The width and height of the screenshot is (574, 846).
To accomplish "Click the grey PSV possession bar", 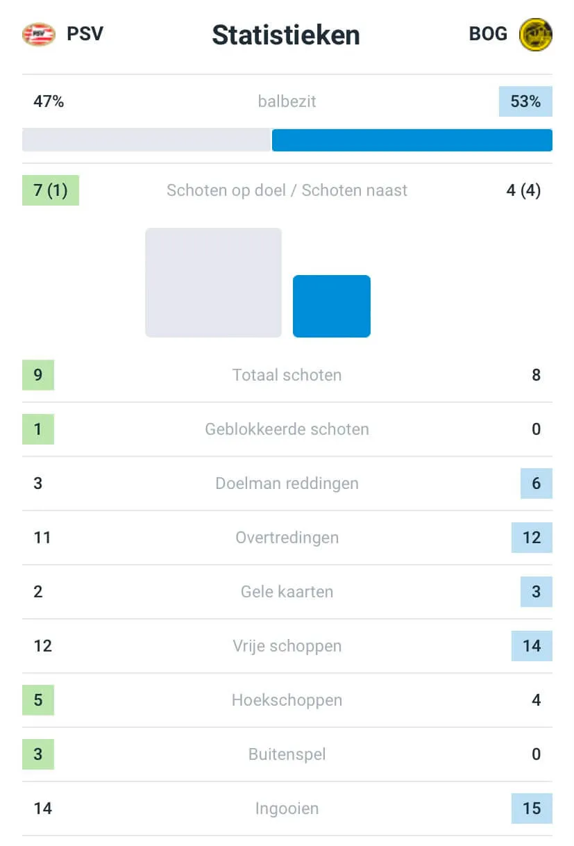I will pos(146,140).
